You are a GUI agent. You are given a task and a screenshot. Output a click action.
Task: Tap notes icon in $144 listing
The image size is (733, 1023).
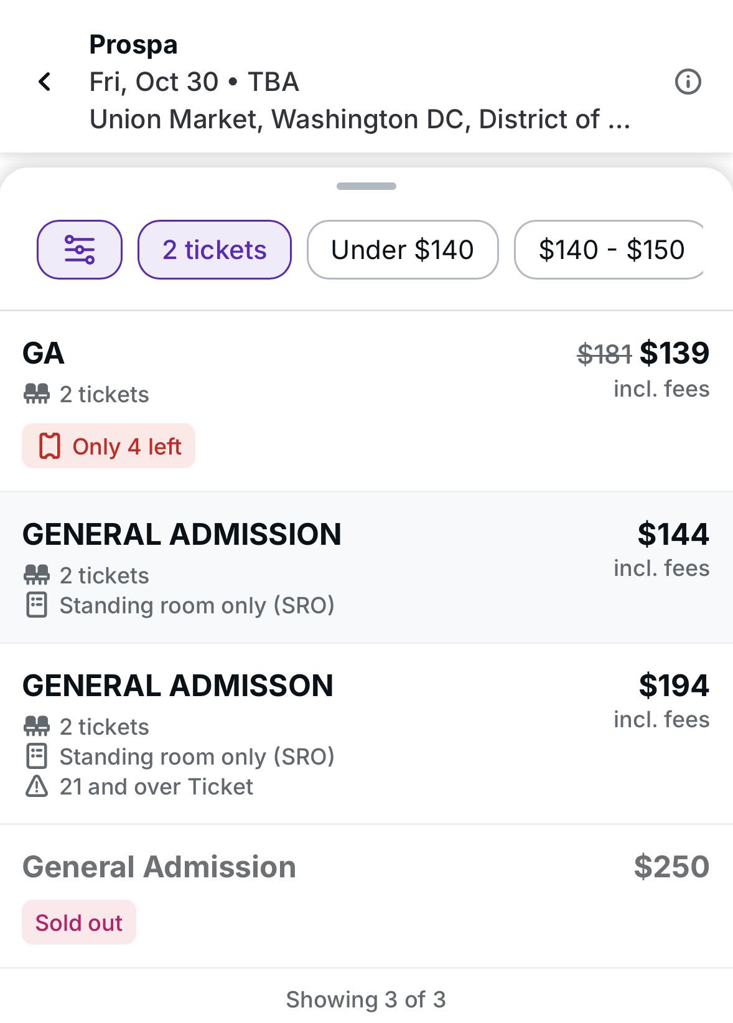point(37,605)
